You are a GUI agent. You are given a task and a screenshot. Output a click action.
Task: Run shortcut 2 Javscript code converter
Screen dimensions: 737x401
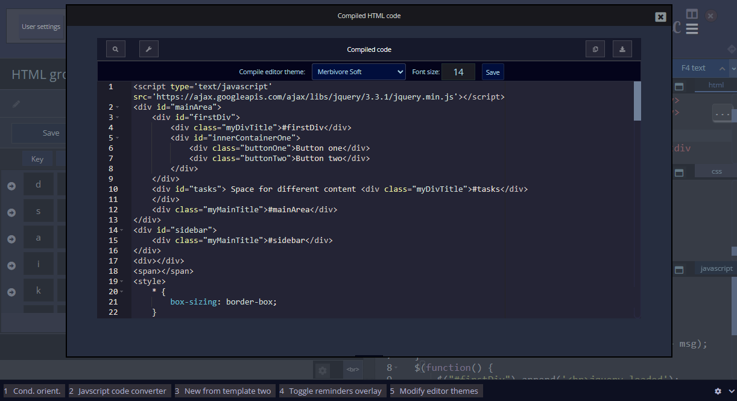tap(119, 391)
